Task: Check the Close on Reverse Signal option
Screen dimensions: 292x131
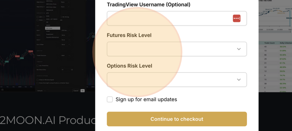Action: click(38, 80)
